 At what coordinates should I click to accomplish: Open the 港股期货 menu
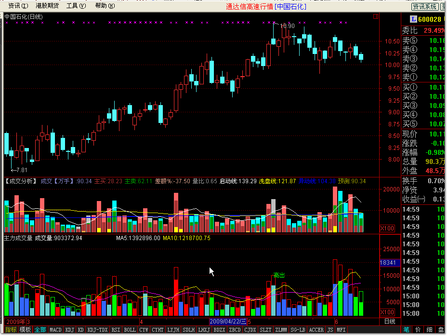(x=47, y=6)
